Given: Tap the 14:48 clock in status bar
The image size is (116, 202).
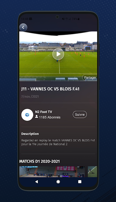Looking at the screenshot, I should click(x=24, y=19).
